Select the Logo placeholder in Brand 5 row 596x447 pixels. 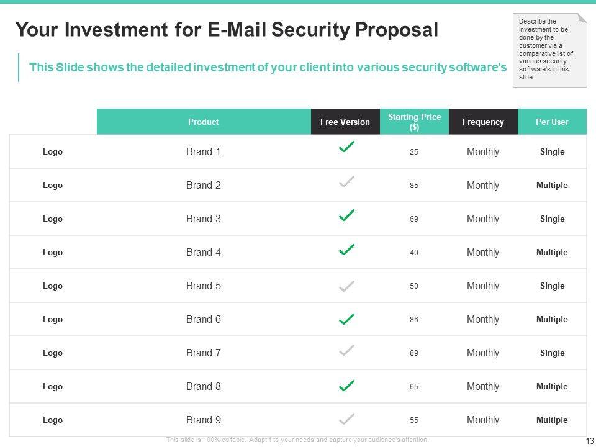53,286
